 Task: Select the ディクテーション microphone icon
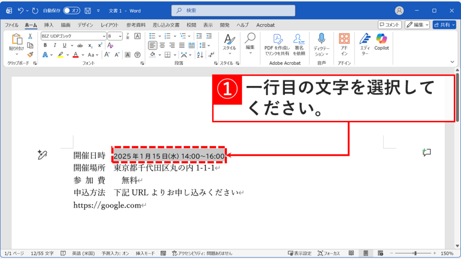point(322,38)
